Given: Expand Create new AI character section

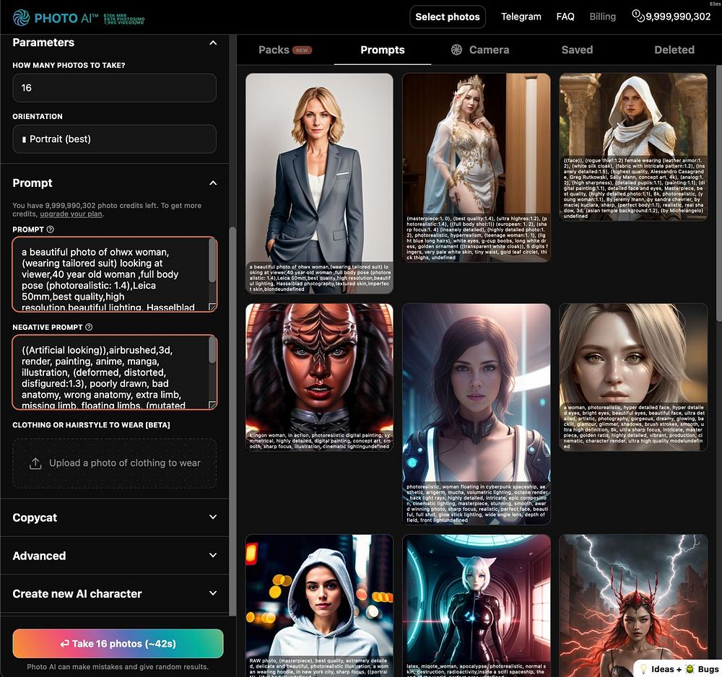Looking at the screenshot, I should [x=213, y=593].
